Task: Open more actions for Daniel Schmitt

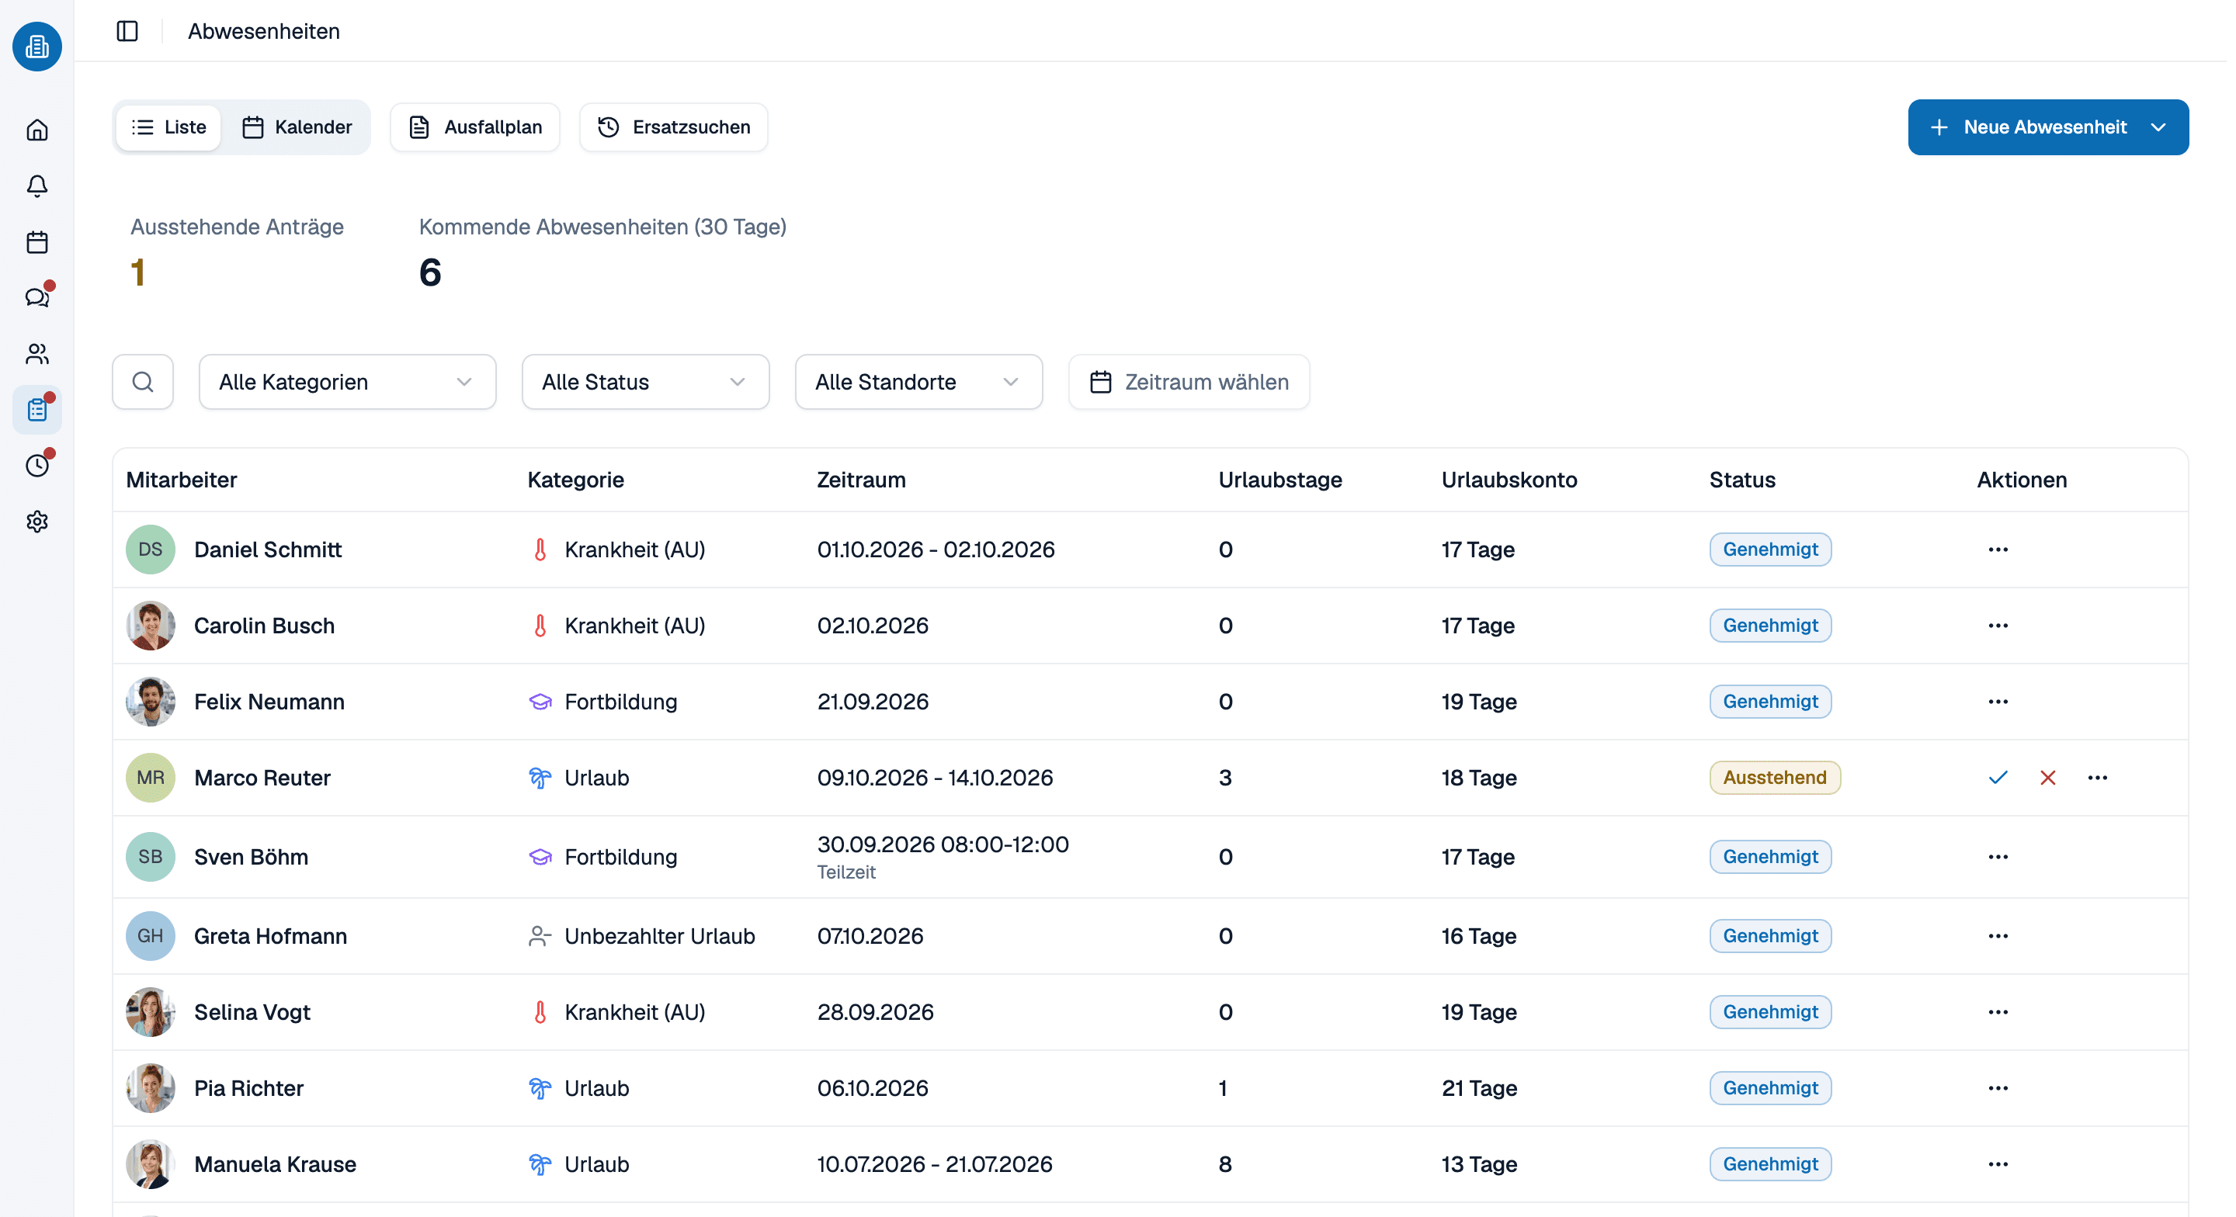Action: click(1998, 550)
